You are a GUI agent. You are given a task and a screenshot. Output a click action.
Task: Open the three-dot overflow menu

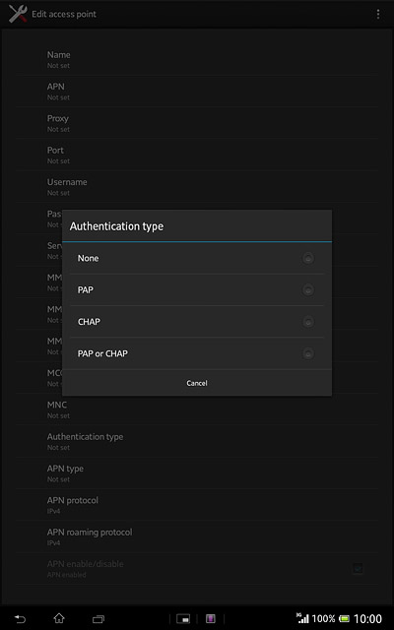click(x=377, y=15)
